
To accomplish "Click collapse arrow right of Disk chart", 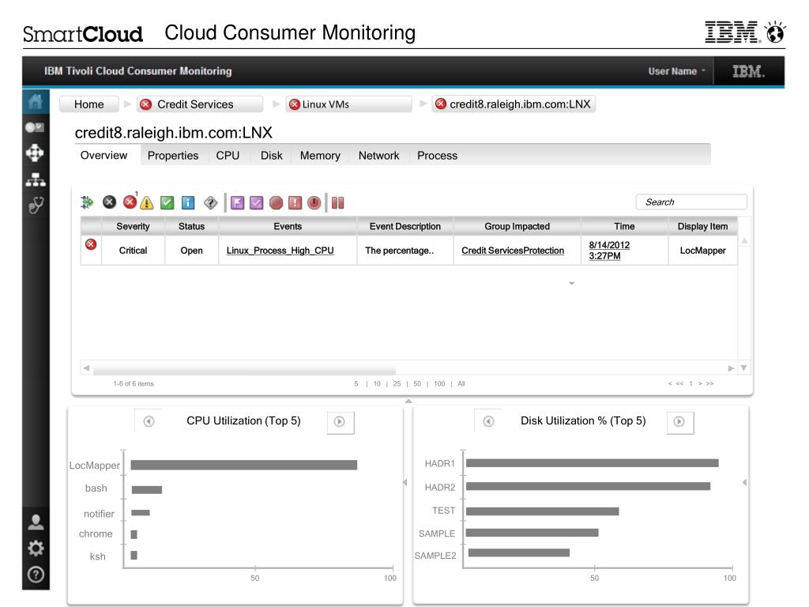I will click(x=744, y=482).
